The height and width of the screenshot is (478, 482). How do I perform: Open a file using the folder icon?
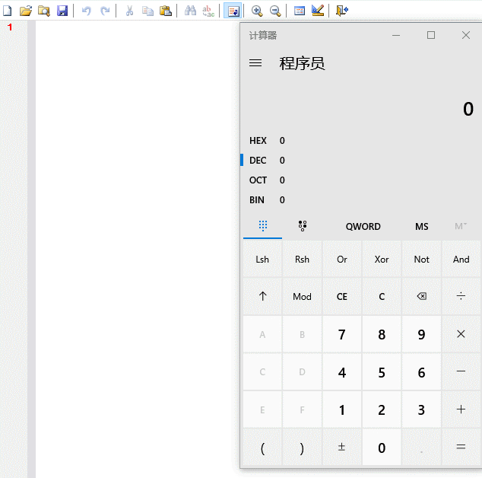[25, 11]
